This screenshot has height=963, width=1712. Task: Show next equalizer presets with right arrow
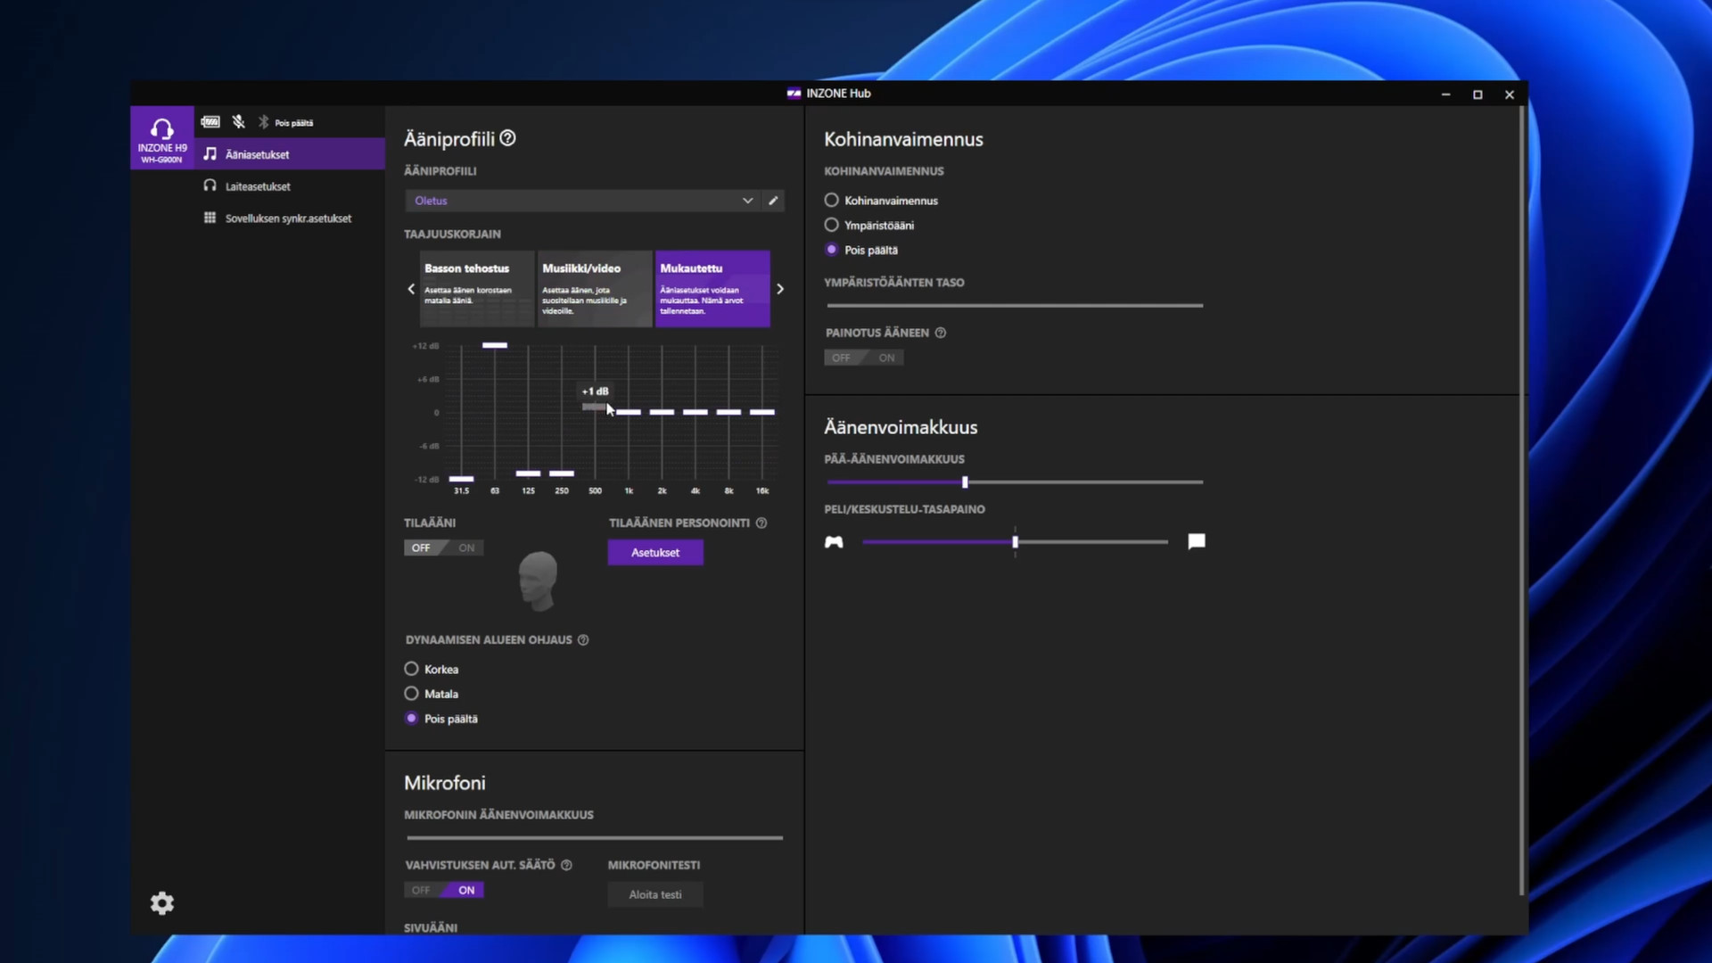(x=780, y=289)
